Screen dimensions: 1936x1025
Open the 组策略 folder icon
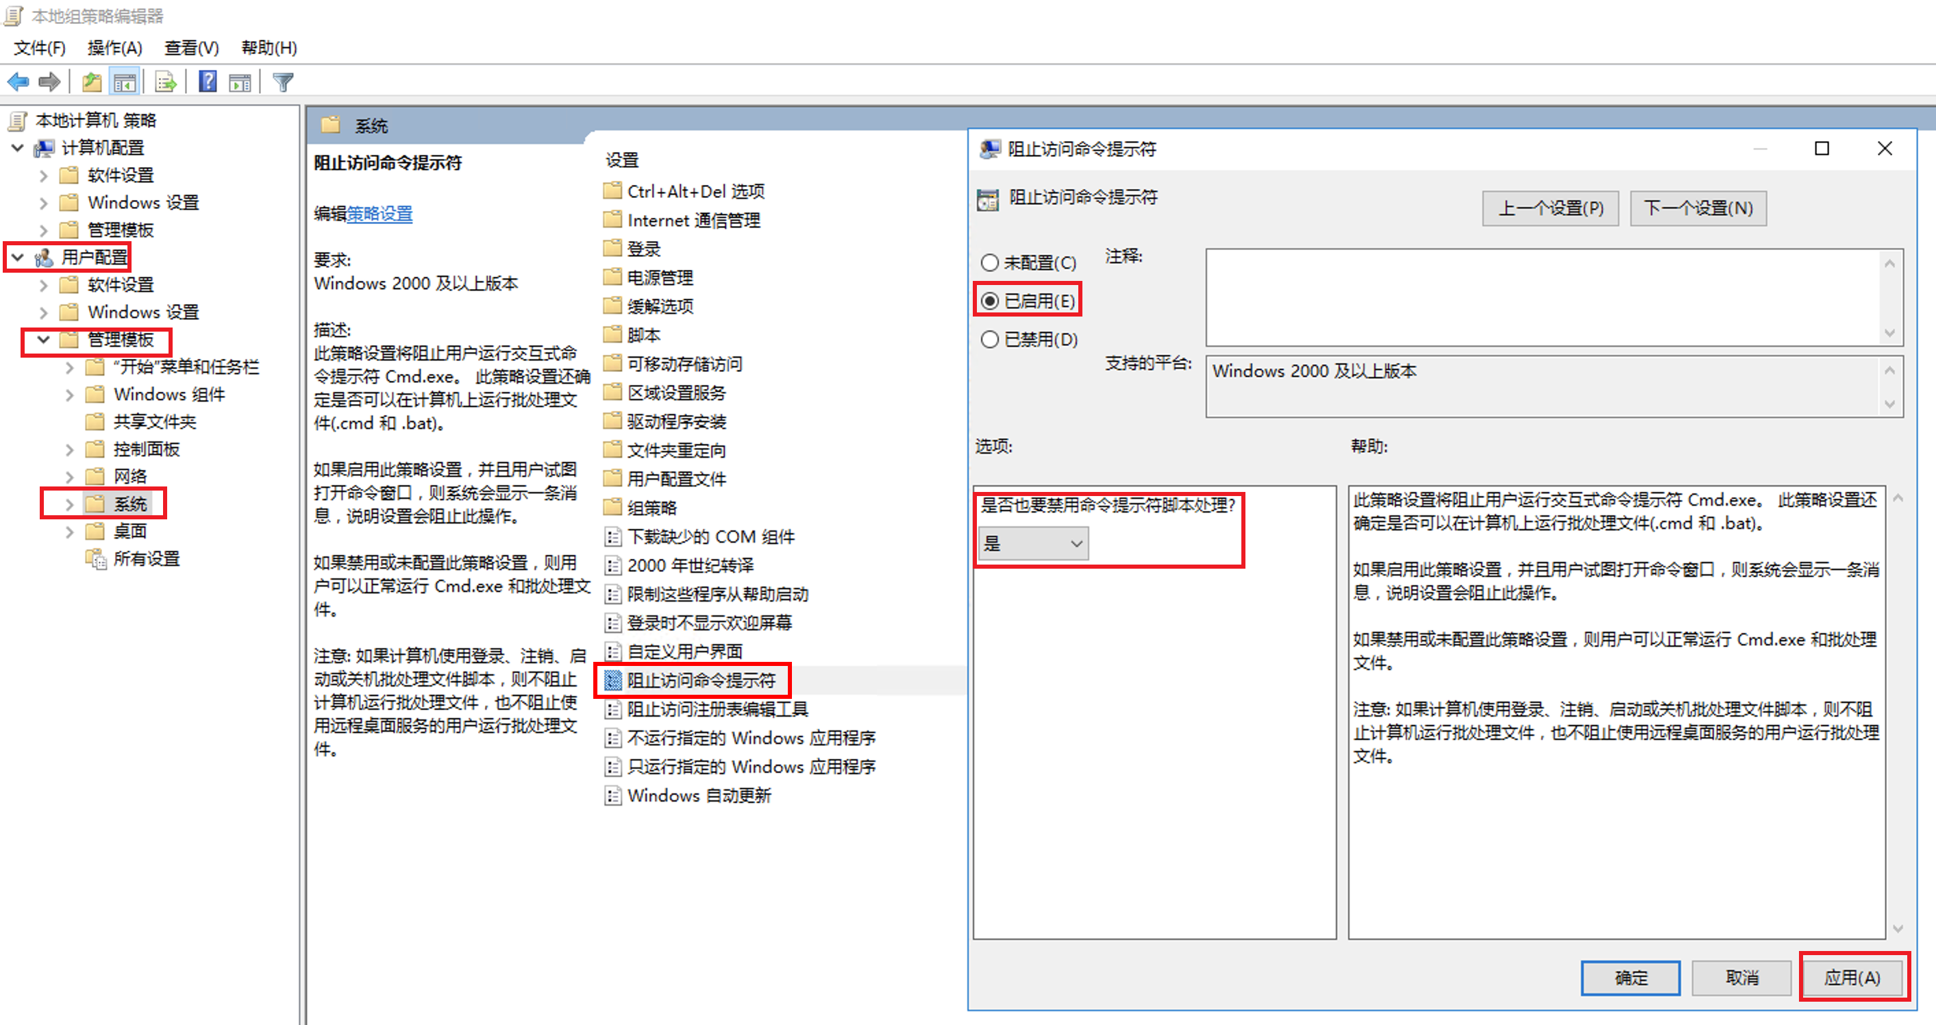[x=613, y=507]
